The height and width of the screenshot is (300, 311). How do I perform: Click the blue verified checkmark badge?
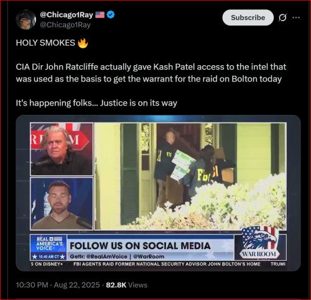tap(111, 15)
